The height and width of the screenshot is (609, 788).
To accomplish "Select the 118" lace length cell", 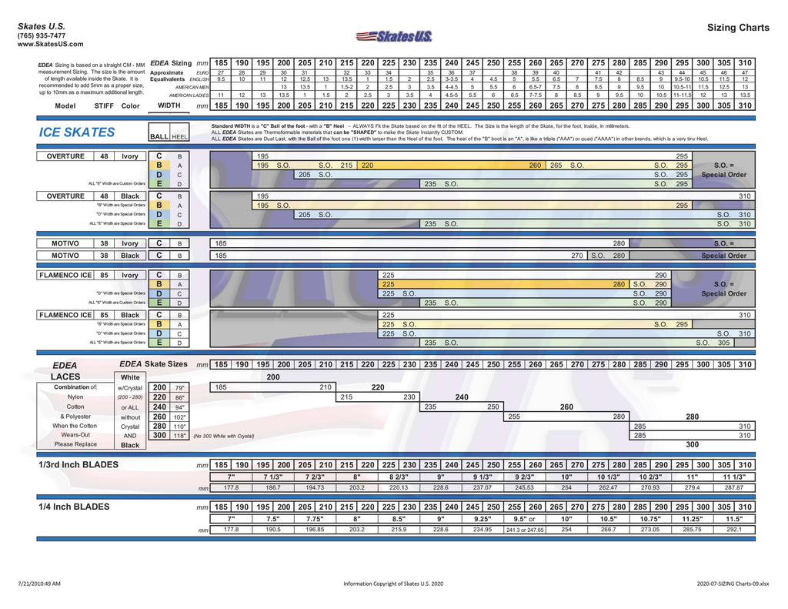I will coord(179,436).
